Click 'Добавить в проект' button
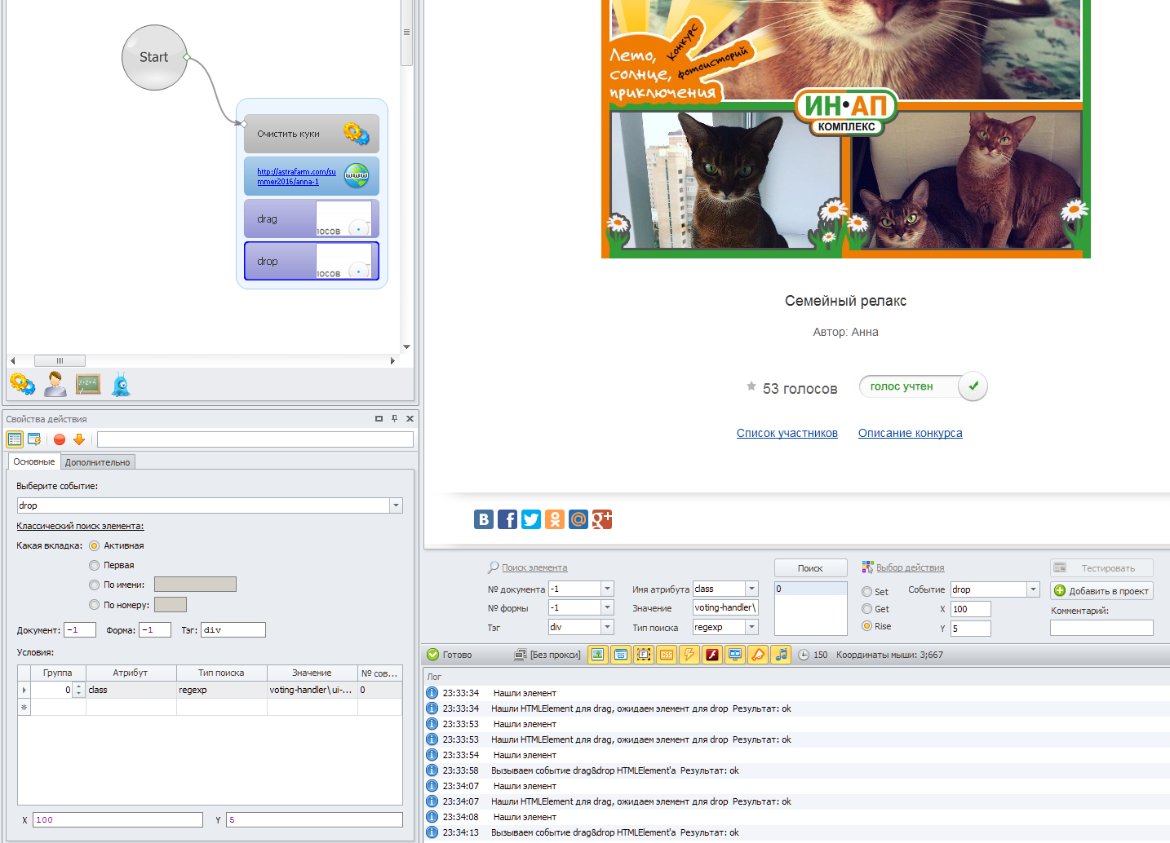Screen dimensions: 1170x843 coord(1101,591)
